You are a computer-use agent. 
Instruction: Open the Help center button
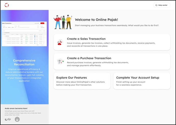click(x=162, y=5)
